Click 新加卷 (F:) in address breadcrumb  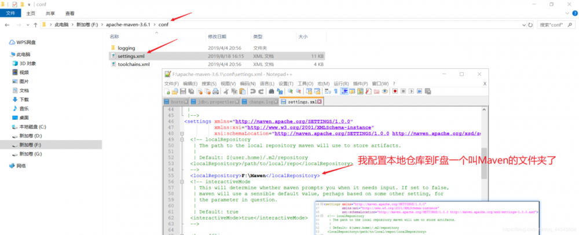point(87,25)
